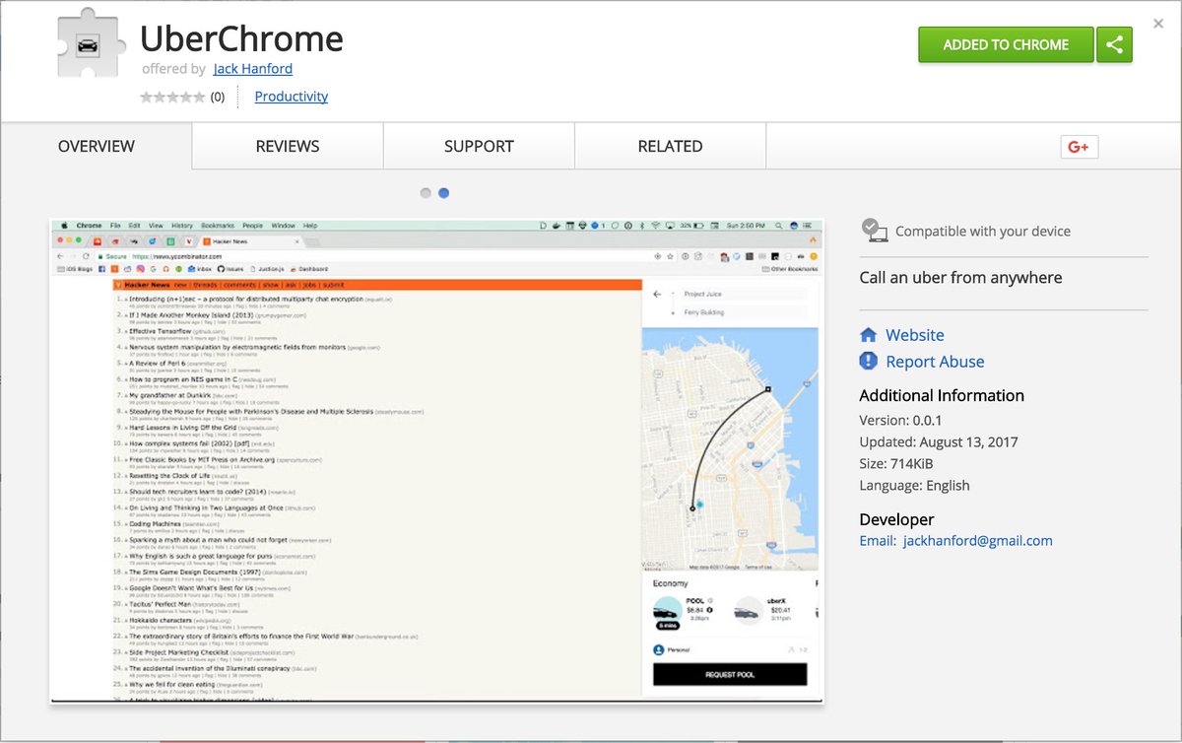The width and height of the screenshot is (1182, 743).
Task: Click the jackhanford@gmail.com email link
Action: pyautogui.click(x=977, y=540)
